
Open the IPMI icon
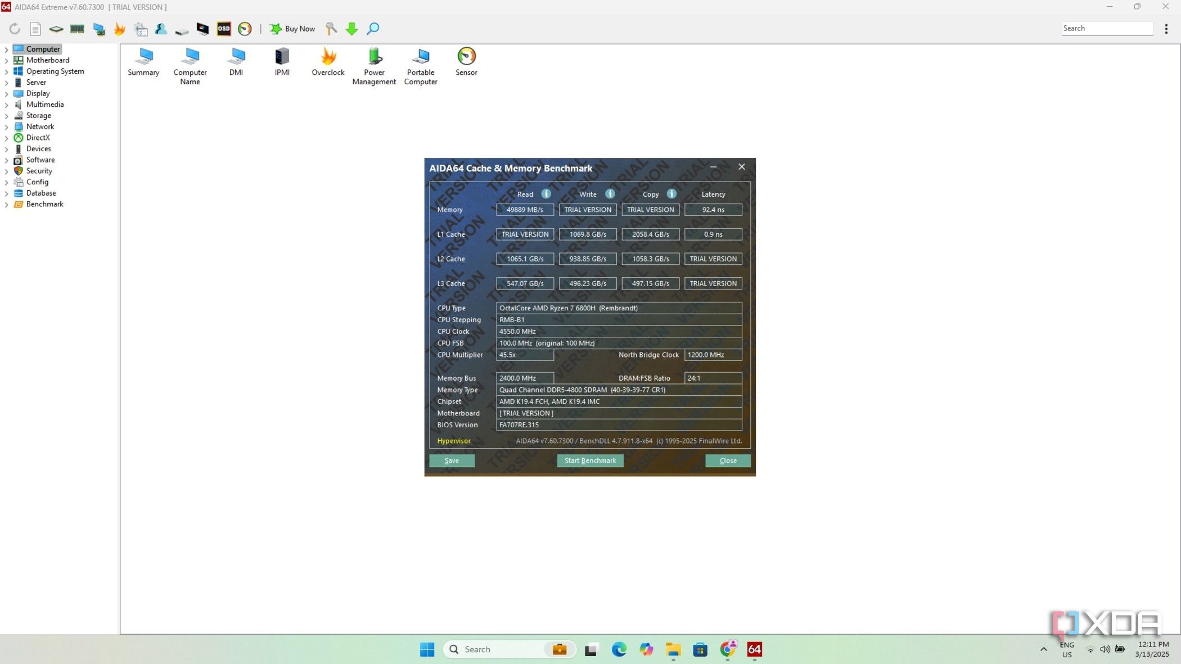[282, 62]
